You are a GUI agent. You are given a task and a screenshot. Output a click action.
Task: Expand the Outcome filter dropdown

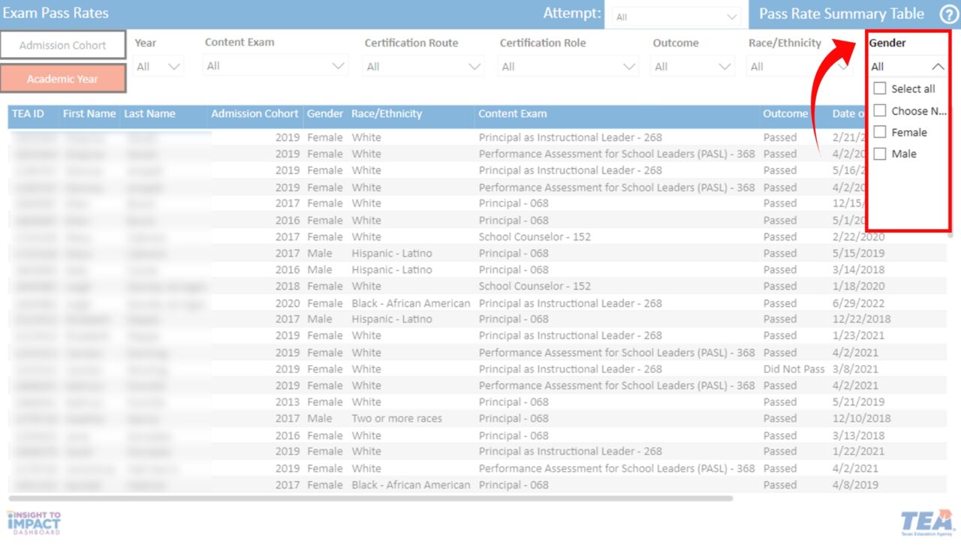(692, 67)
